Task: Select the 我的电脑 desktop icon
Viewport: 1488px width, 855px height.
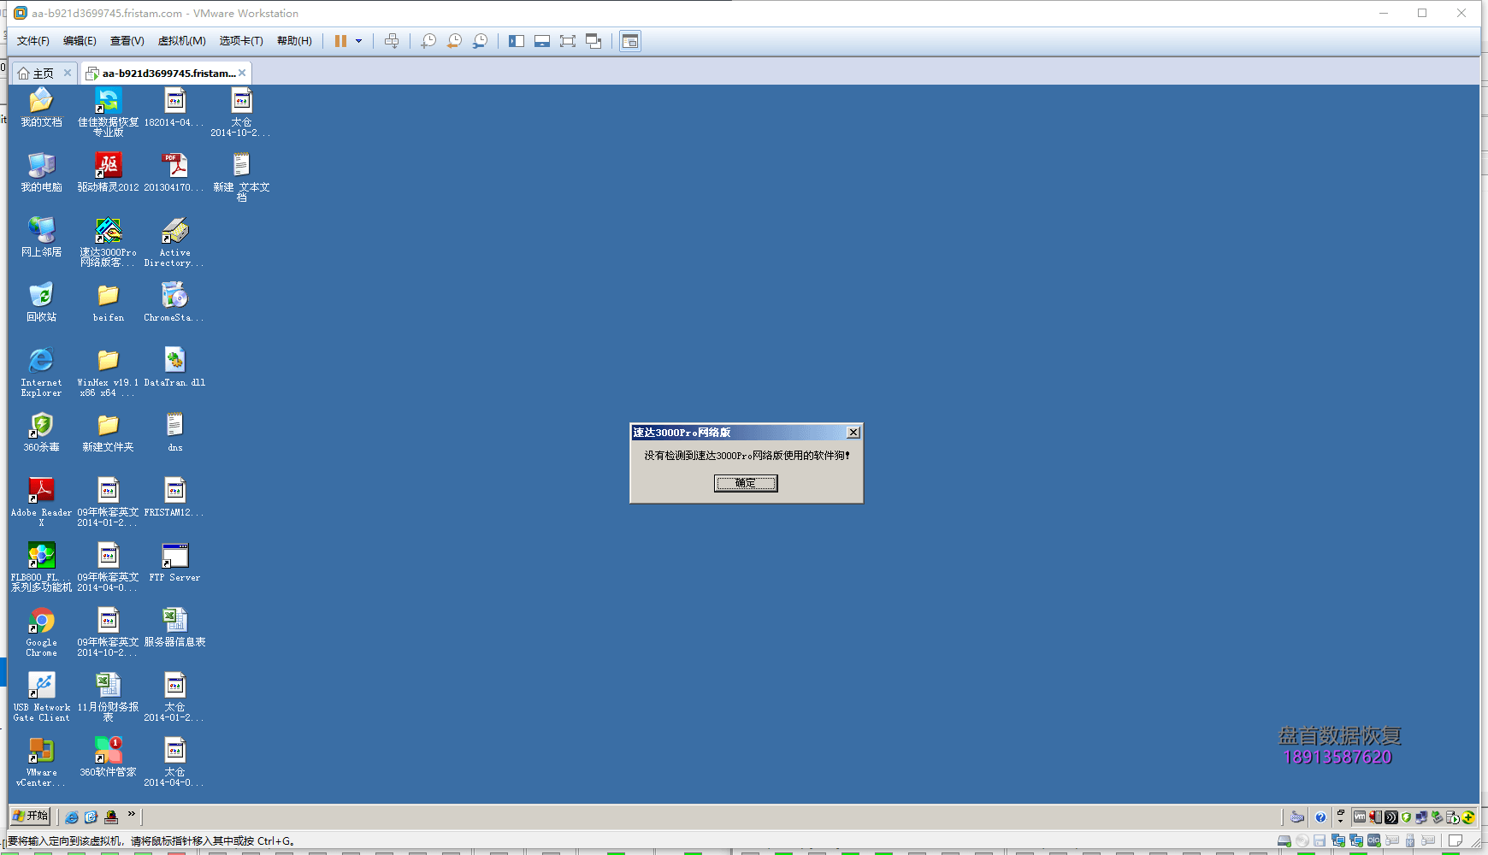Action: click(x=41, y=172)
